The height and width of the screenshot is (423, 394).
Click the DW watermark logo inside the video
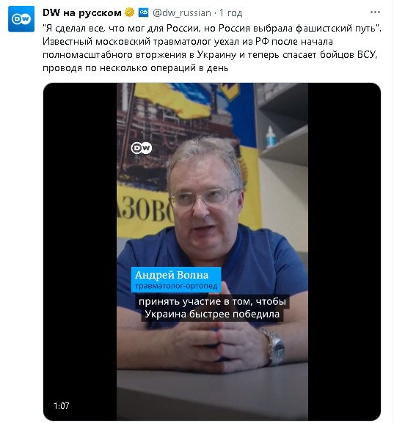pyautogui.click(x=141, y=148)
